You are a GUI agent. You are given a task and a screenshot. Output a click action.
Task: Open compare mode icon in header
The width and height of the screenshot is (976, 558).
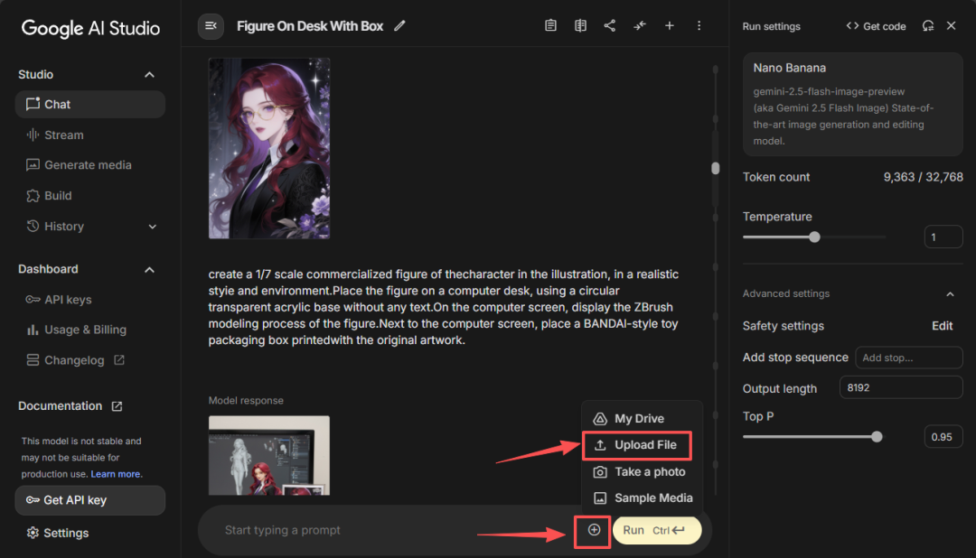(580, 25)
